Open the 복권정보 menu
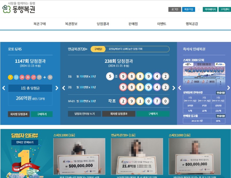Viewport: 231px width, 178px height. (x=71, y=24)
